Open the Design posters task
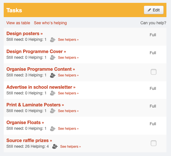This screenshot has height=156, width=171. tap(25, 33)
